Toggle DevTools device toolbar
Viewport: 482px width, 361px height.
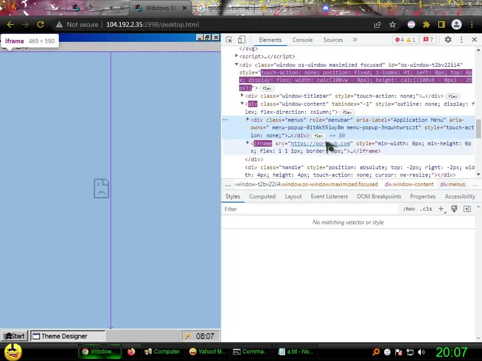241,39
